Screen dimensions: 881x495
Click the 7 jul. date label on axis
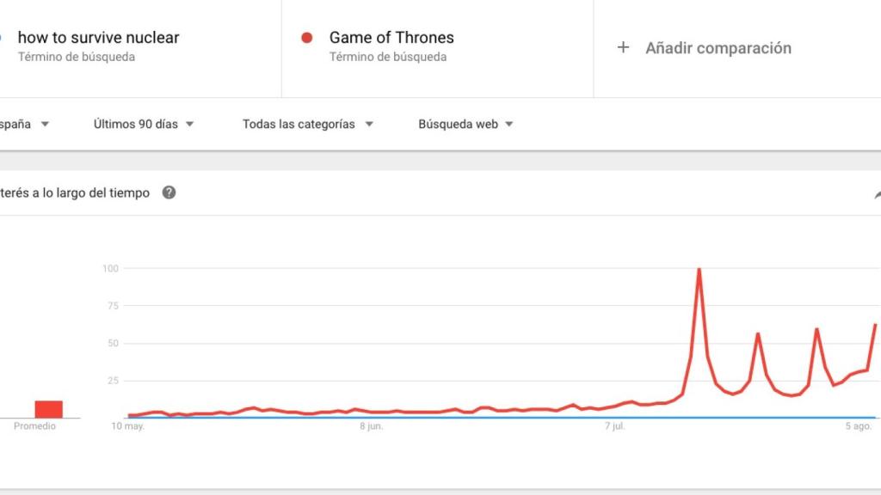tap(613, 426)
